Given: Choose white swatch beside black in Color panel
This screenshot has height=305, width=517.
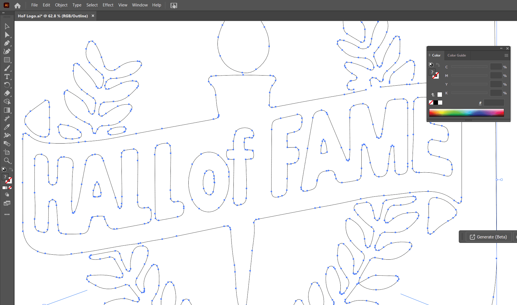Looking at the screenshot, I should click(440, 102).
